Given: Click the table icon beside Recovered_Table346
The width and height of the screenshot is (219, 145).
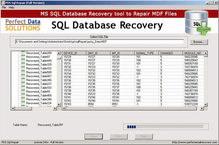Looking at the screenshot, I should [x=23, y=79].
